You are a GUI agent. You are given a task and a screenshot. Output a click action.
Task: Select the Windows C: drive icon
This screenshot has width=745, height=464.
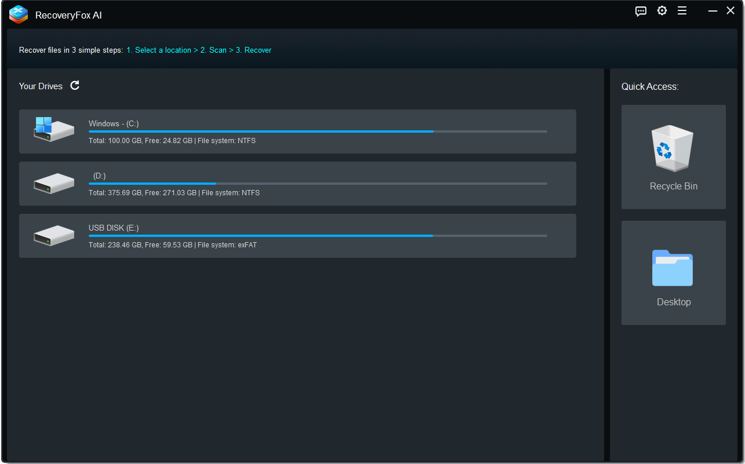[53, 129]
